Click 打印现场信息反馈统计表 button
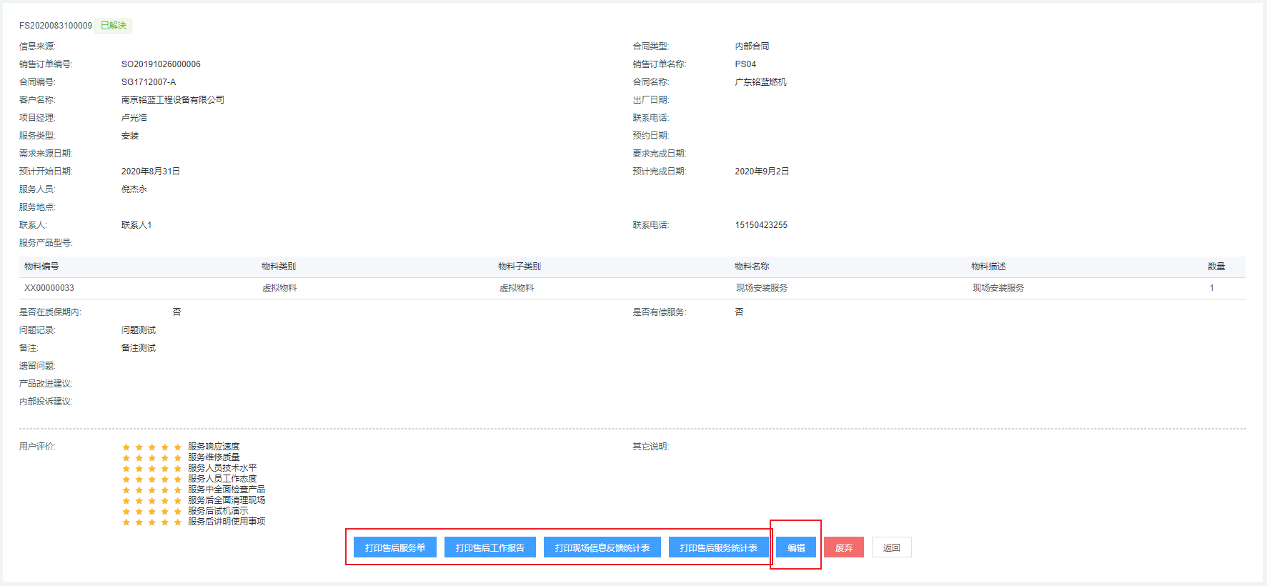Screen dimensions: 1267x586 tap(602, 547)
